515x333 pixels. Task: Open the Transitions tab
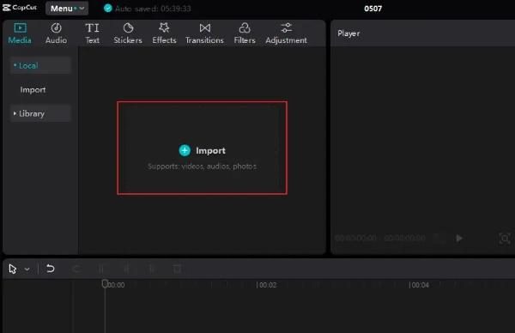[204, 33]
